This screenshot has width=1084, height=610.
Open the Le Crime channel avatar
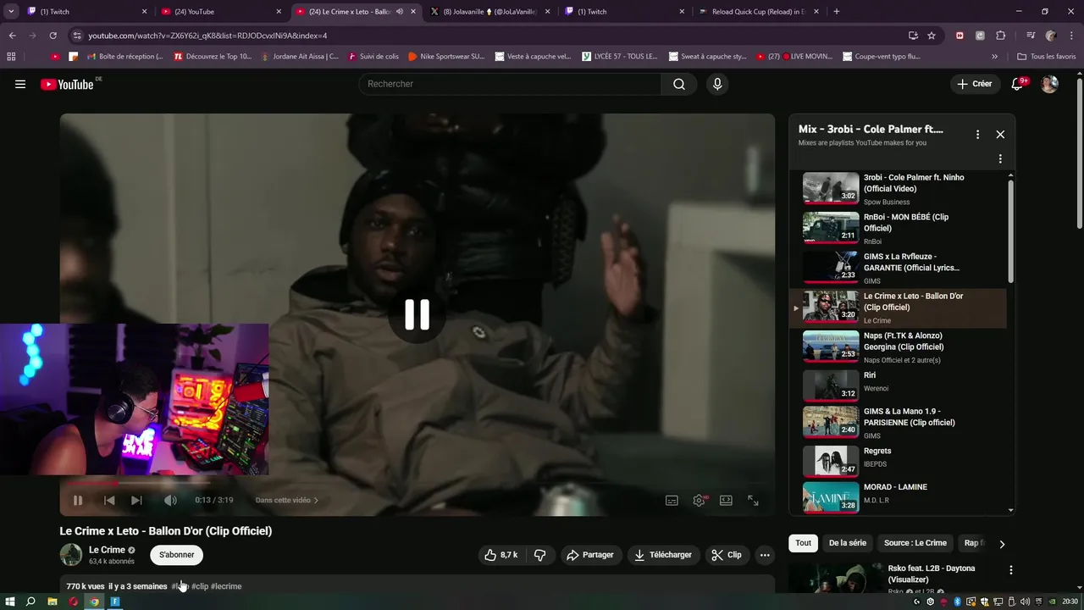click(71, 555)
